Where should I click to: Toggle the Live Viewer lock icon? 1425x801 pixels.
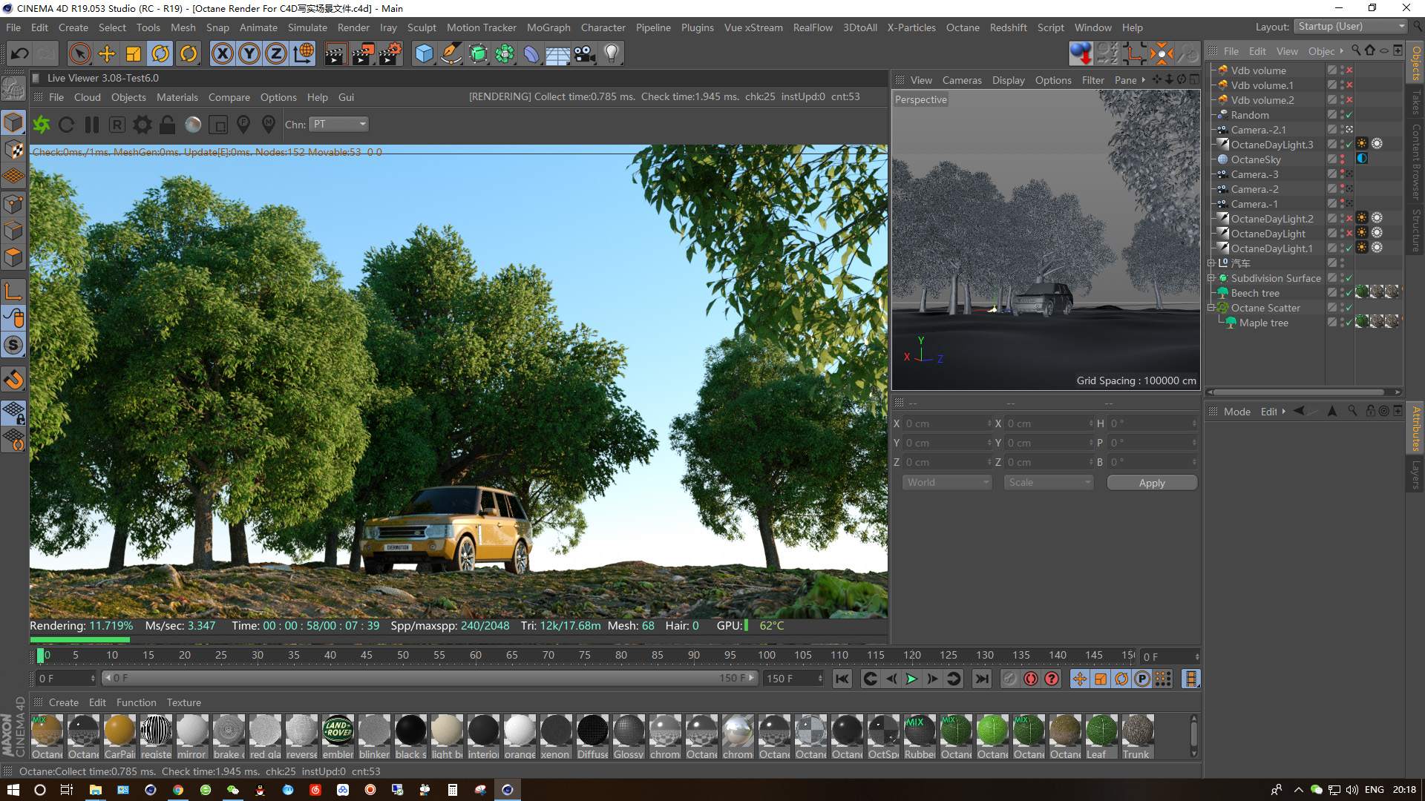(x=168, y=125)
